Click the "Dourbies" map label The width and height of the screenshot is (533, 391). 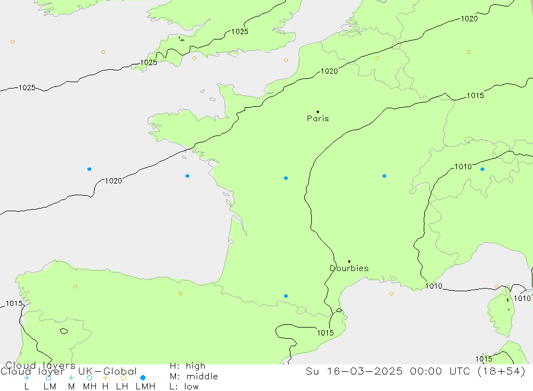point(349,268)
